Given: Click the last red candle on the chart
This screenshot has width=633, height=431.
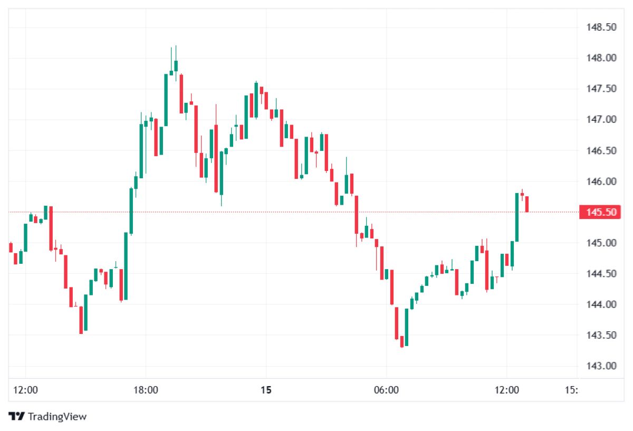Looking at the screenshot, I should (527, 204).
